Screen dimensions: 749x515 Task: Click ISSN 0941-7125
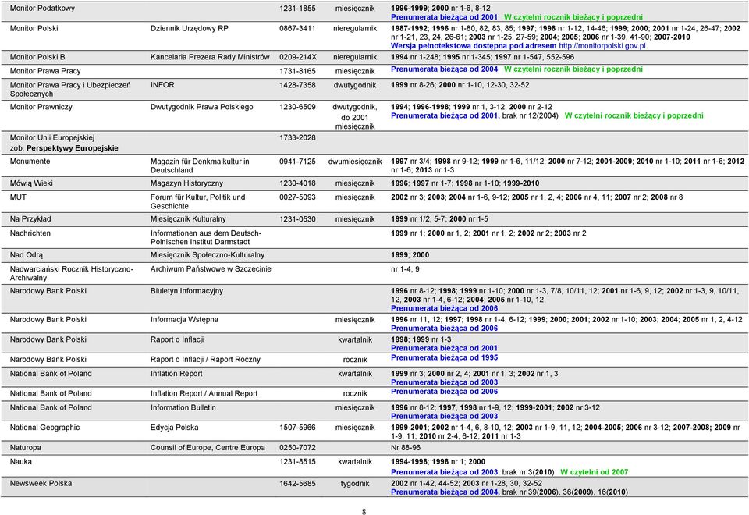pos(297,161)
